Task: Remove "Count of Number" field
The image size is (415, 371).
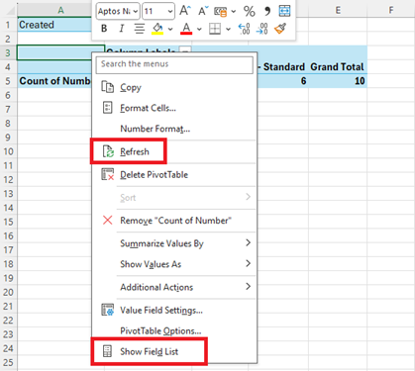Action: click(x=174, y=221)
